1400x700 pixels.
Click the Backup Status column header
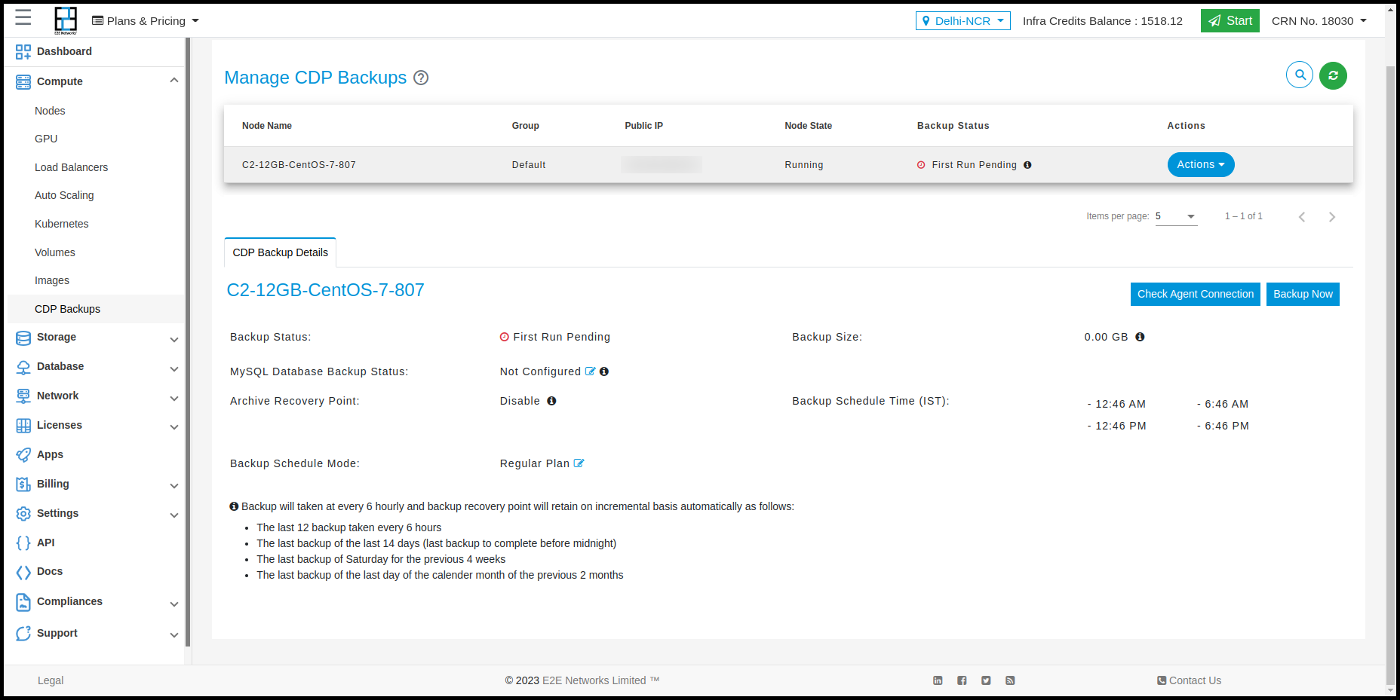coord(953,126)
